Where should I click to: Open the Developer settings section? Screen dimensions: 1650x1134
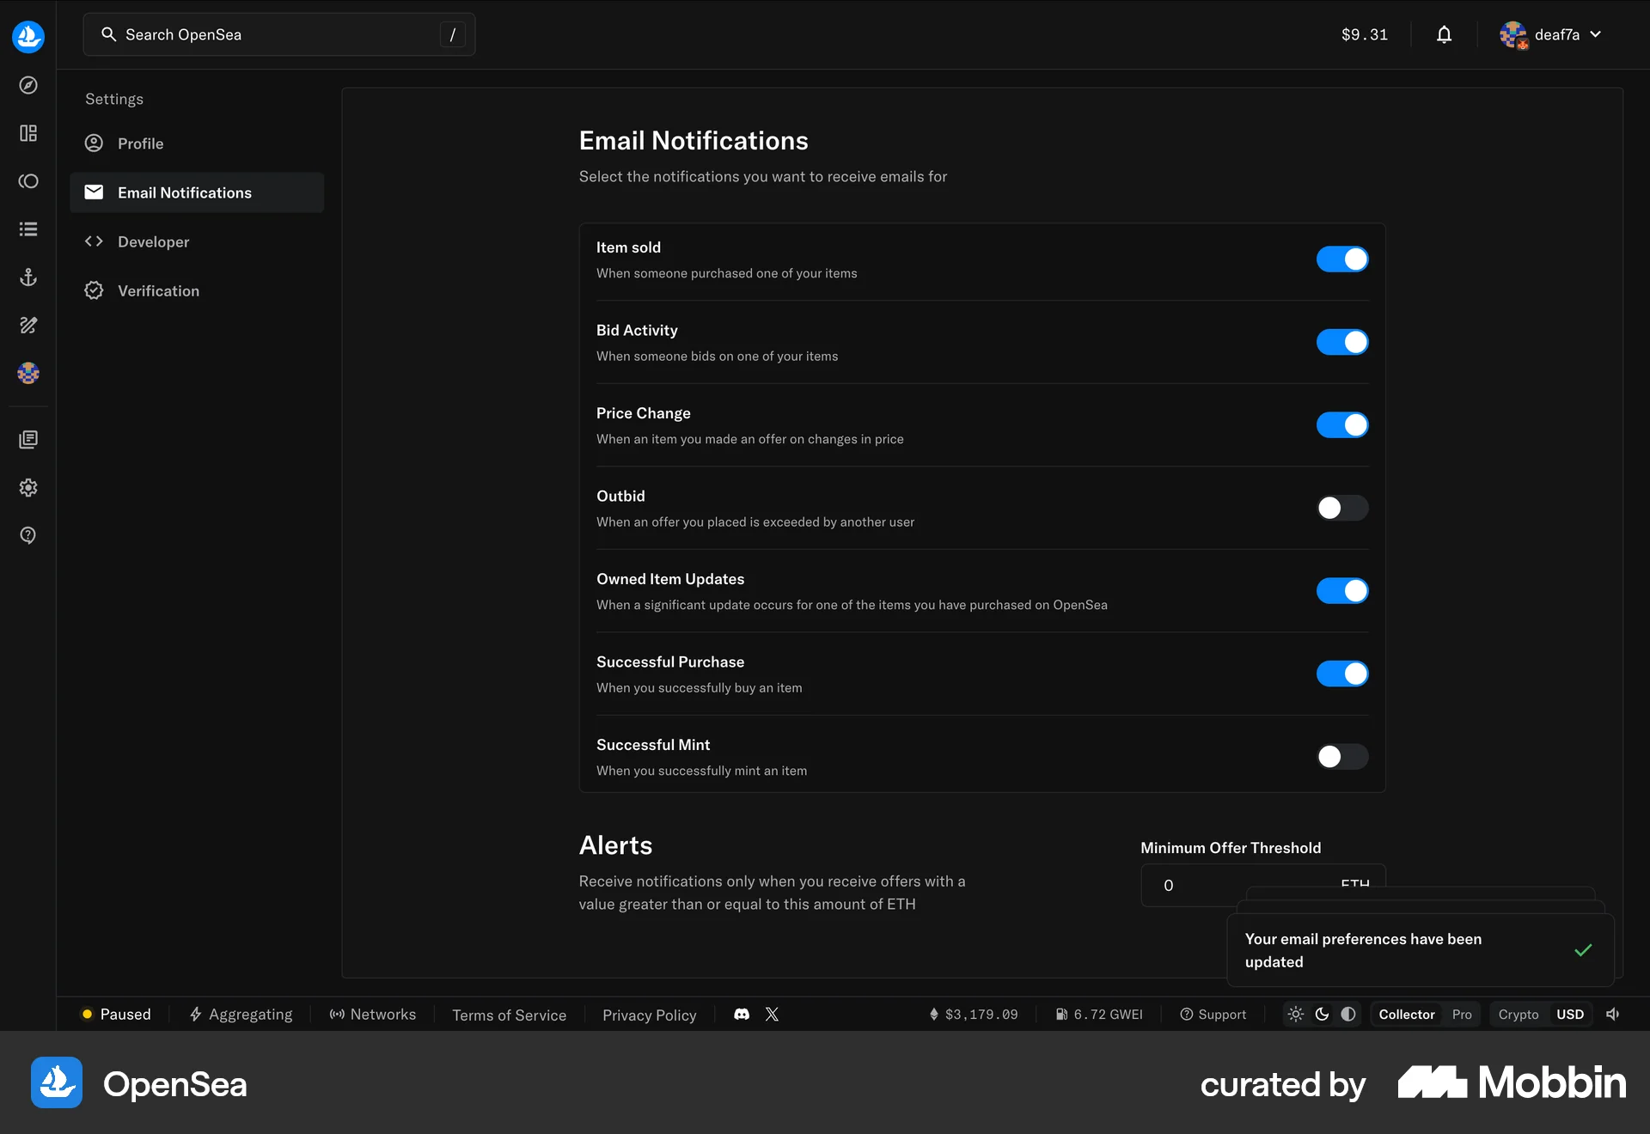[153, 241]
